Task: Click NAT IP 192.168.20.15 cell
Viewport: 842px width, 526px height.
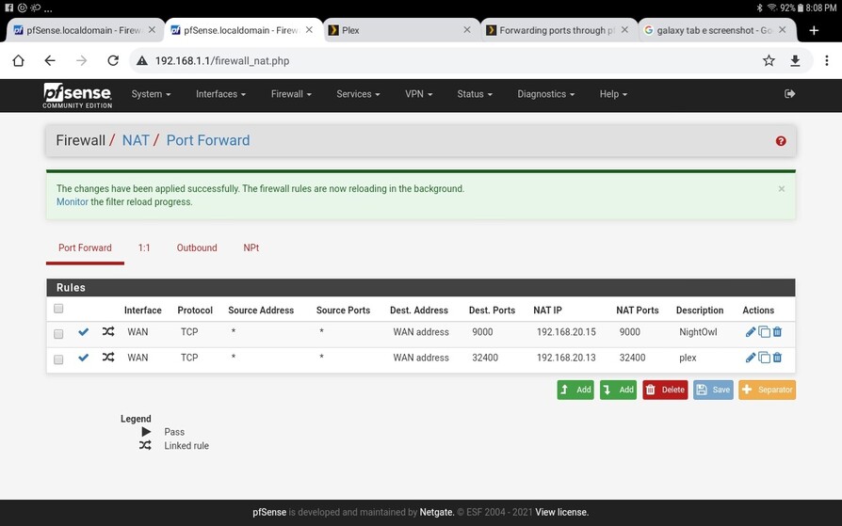Action: [x=566, y=332]
